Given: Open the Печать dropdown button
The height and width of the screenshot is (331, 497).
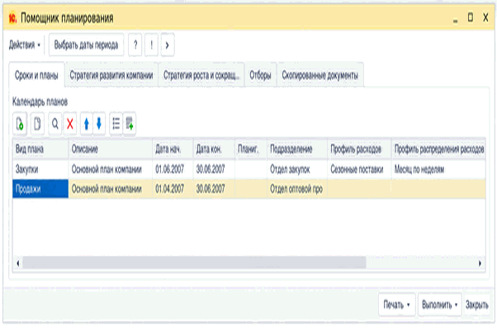Looking at the screenshot, I should click(x=397, y=305).
